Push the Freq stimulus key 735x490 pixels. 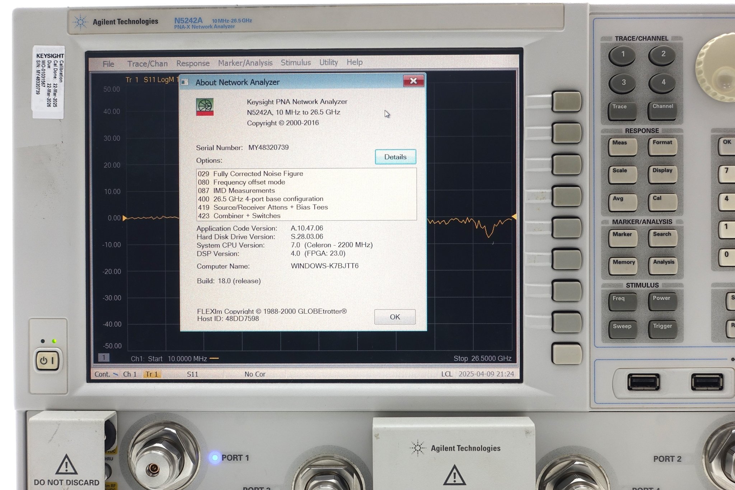point(622,303)
